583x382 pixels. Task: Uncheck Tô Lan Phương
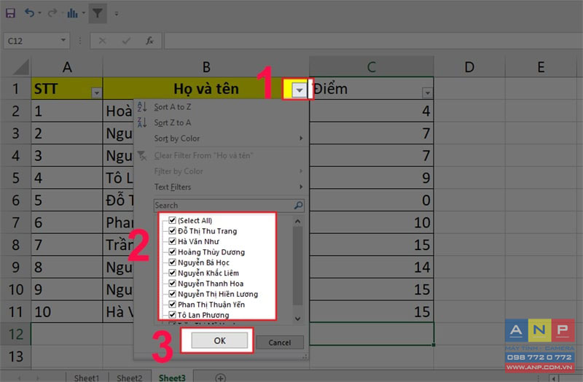point(172,315)
